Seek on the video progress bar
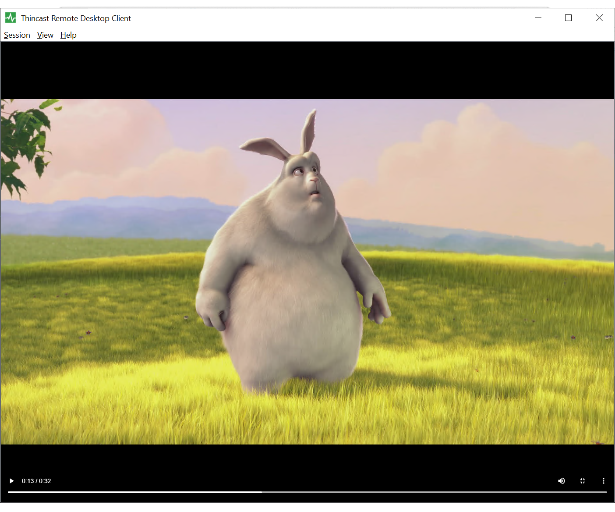 coord(307,492)
